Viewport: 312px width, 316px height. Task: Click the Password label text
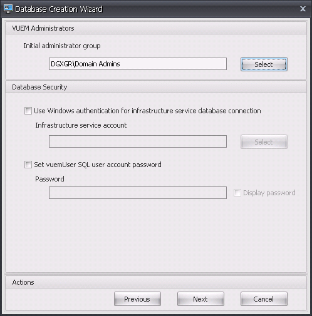49,179
